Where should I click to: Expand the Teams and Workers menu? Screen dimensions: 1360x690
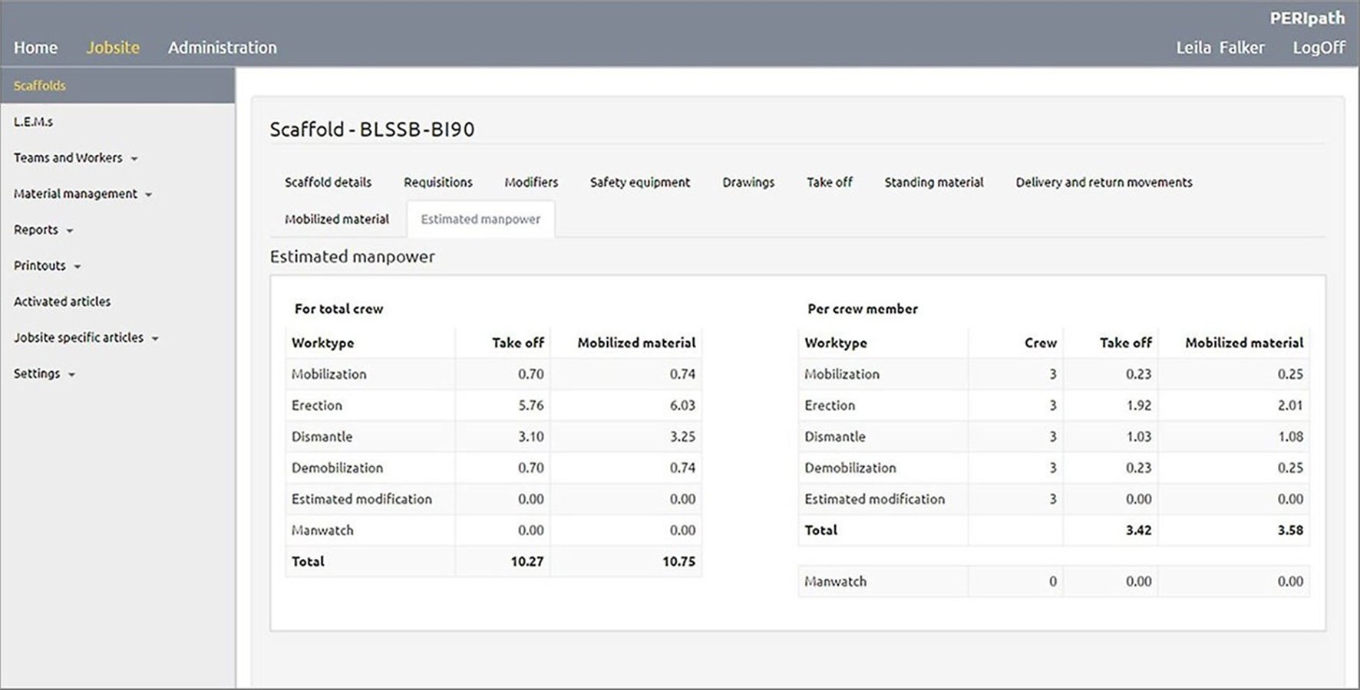pos(75,158)
